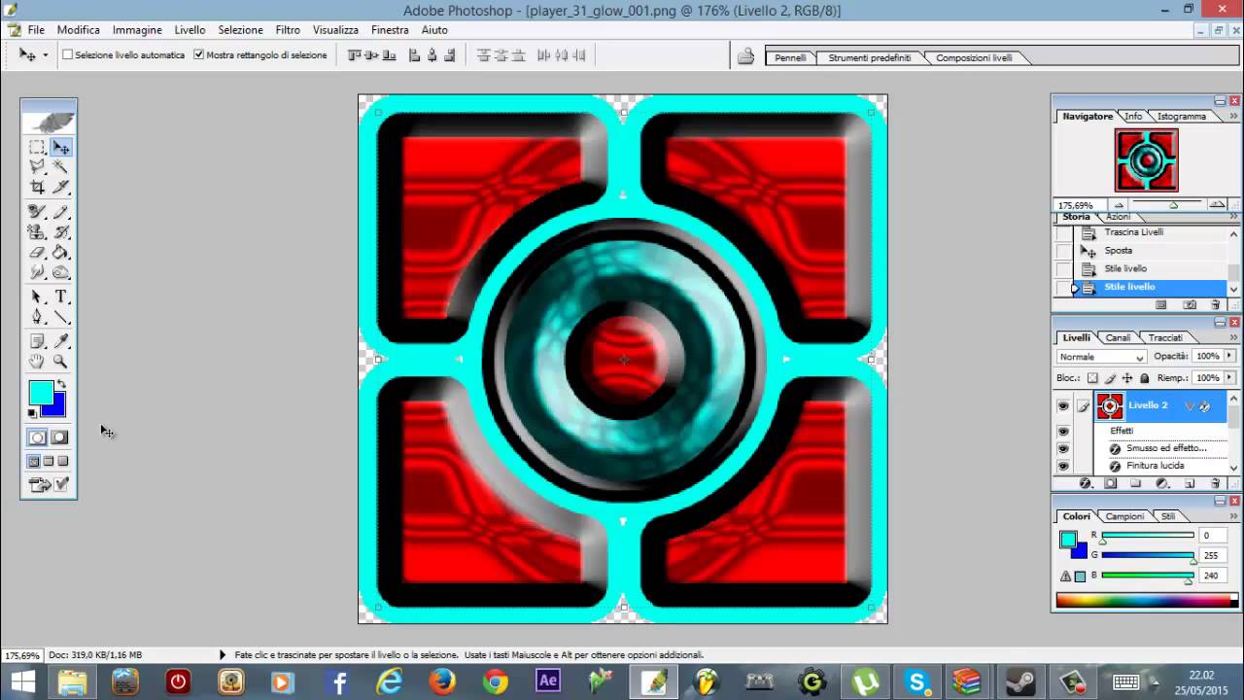Select the Hand tool
1244x700 pixels.
[36, 361]
